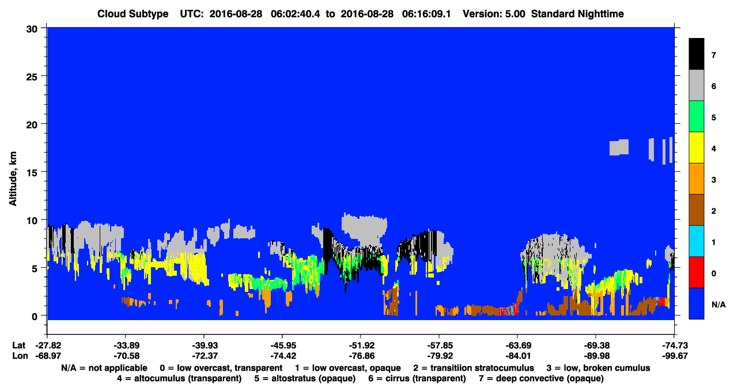The width and height of the screenshot is (749, 384).
Task: Click the 'Altitude, km' axis label
Action: coord(13,180)
